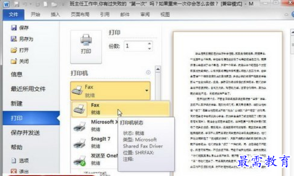The height and width of the screenshot is (176, 294).
Task: Click 打开 in the backstage sidebar
Action: click(x=20, y=50)
